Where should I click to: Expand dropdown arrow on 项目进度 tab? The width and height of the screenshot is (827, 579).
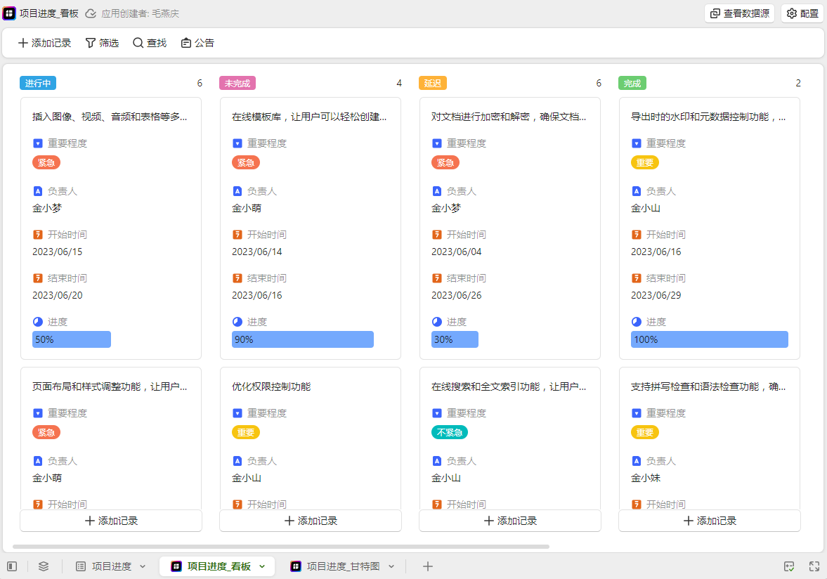tap(143, 566)
